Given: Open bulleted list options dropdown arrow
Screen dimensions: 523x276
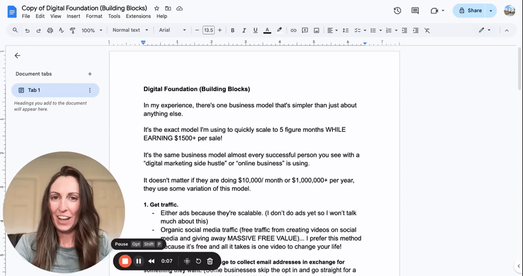Looking at the screenshot, I should pos(381,30).
